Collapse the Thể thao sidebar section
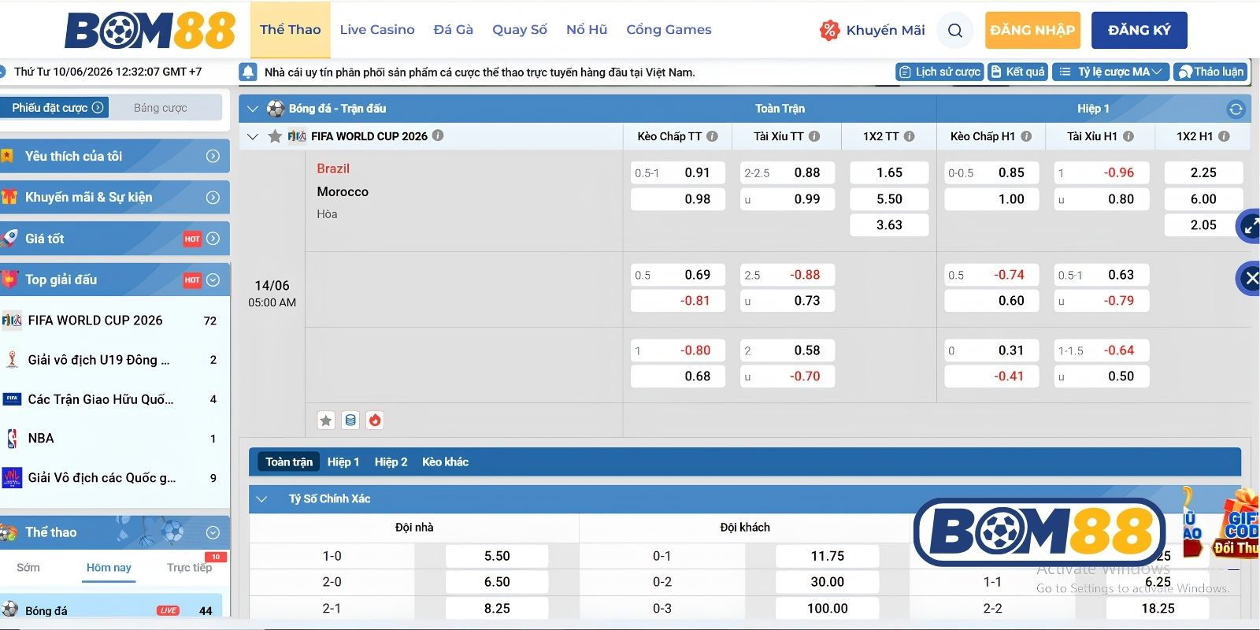This screenshot has height=630, width=1260. click(x=114, y=532)
